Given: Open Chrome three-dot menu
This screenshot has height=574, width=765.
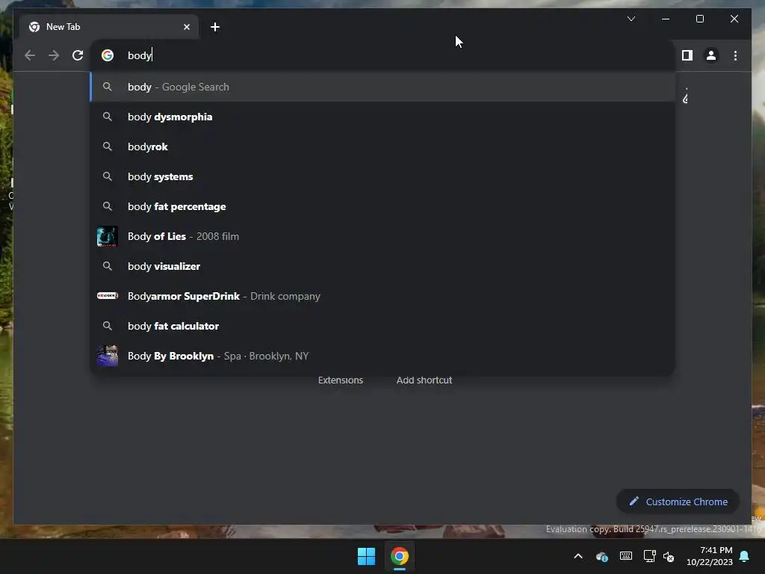Looking at the screenshot, I should (735, 55).
